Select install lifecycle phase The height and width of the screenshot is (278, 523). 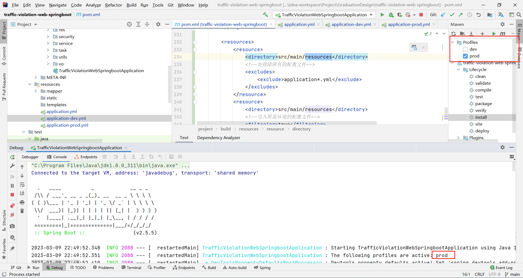click(481, 117)
